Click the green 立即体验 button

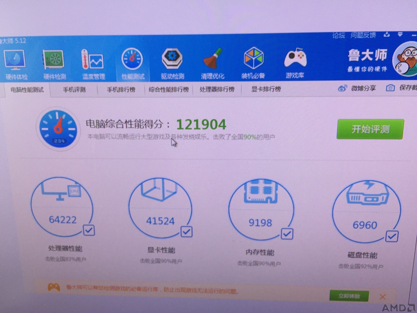tap(349, 296)
